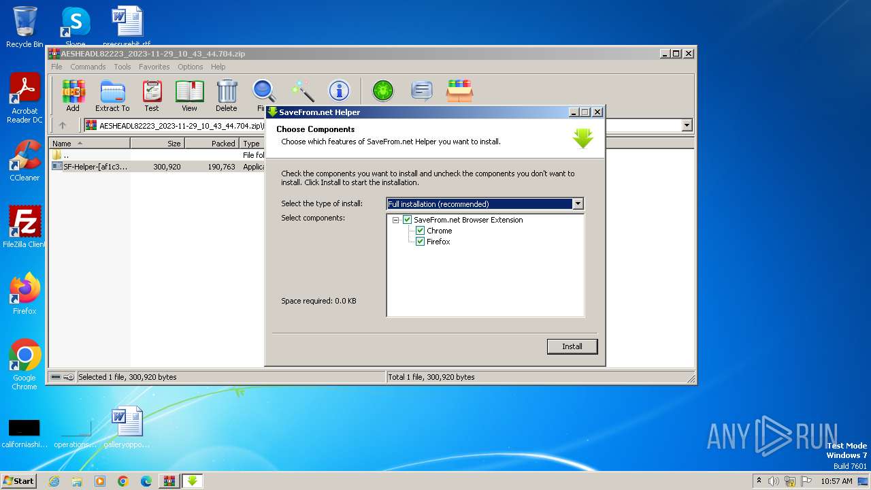871x490 pixels.
Task: Select the californiashi desktop file
Action: click(x=24, y=431)
